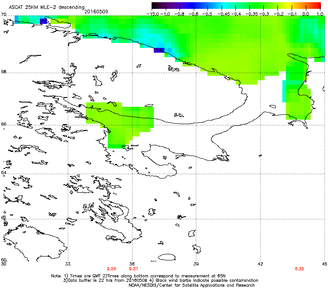Click the red time stamp '9:58'
Viewport: 328px width, 288px height.
[x=111, y=269]
